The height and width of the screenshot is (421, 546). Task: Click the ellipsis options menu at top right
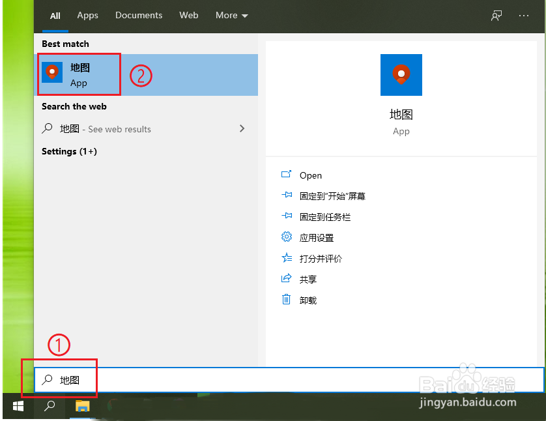(x=524, y=16)
